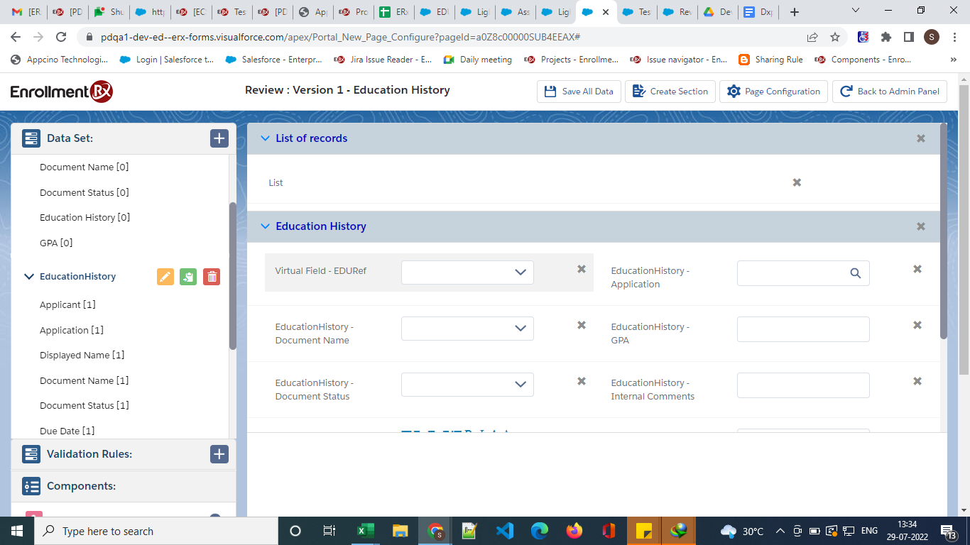Image resolution: width=970 pixels, height=545 pixels.
Task: Open the EducationHistory - Document Status dropdown
Action: coord(467,385)
